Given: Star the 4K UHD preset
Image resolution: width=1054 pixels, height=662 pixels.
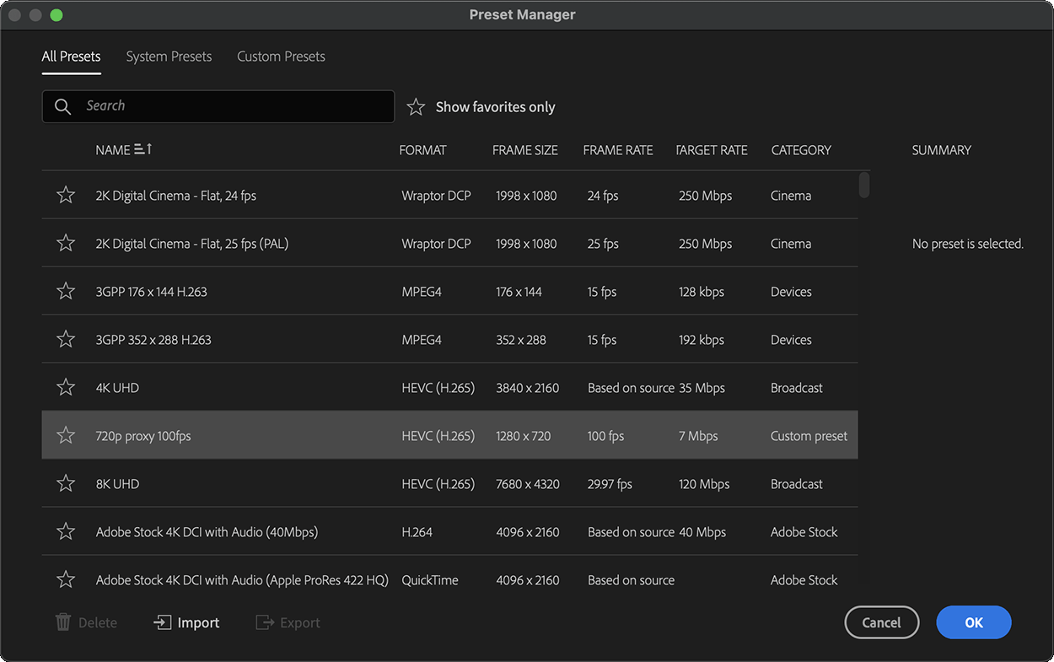Looking at the screenshot, I should (x=66, y=387).
